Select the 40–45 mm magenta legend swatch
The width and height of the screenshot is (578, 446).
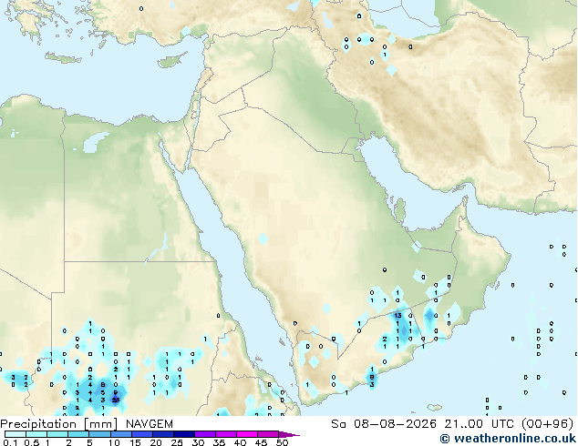(x=247, y=434)
